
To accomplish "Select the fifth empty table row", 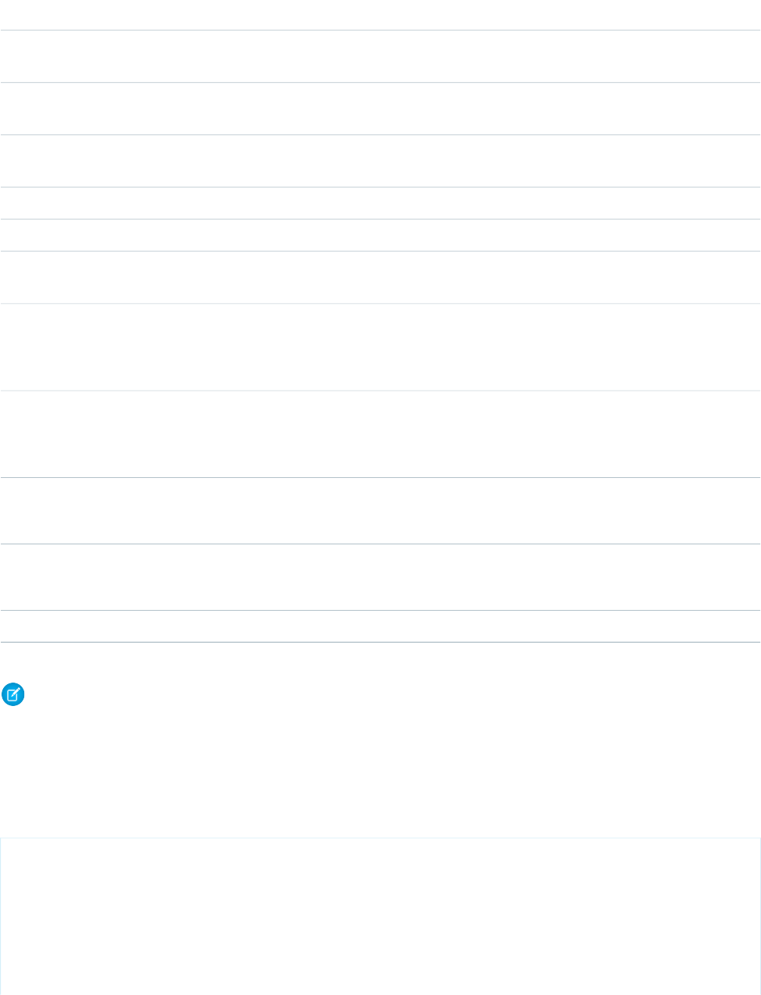I will click(x=380, y=235).
